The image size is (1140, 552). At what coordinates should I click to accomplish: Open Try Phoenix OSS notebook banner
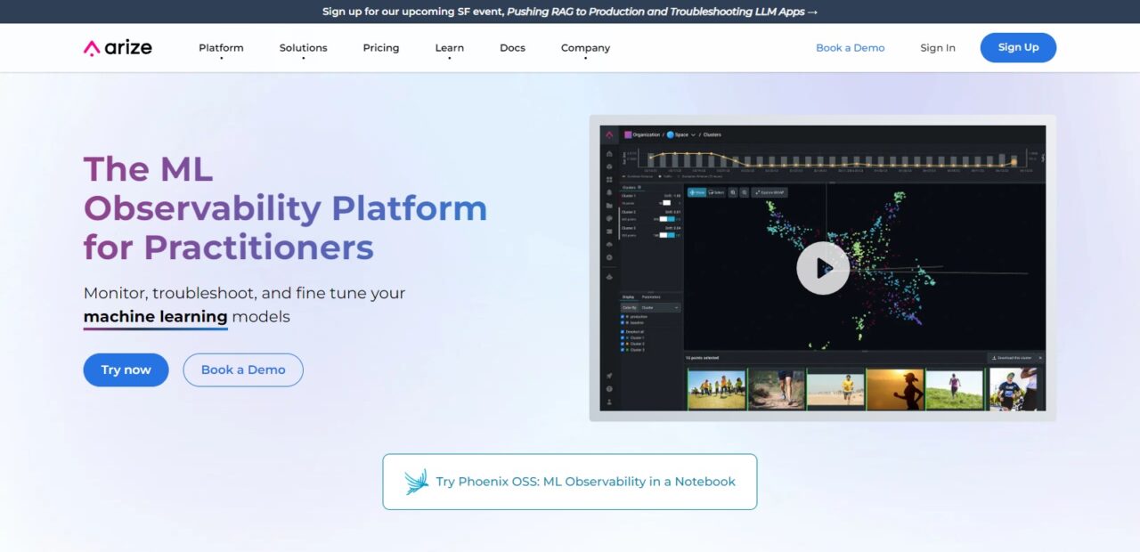570,482
